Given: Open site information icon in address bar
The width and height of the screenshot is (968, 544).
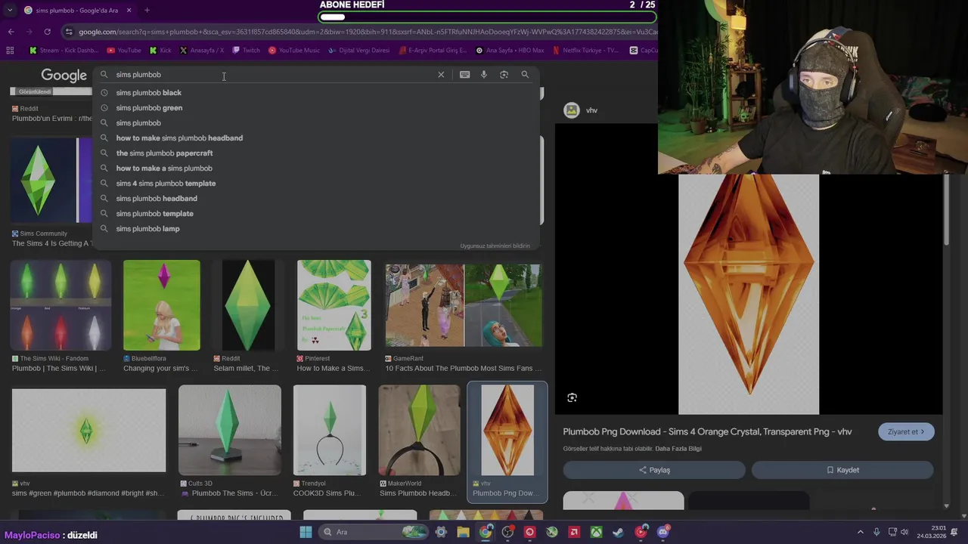Looking at the screenshot, I should coord(69,32).
